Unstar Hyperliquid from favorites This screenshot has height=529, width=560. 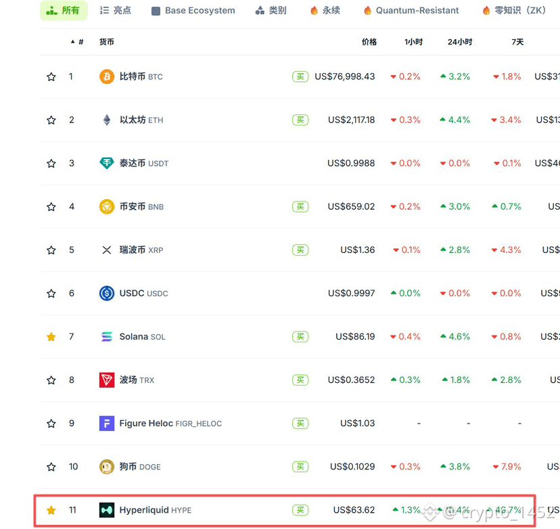coord(51,510)
